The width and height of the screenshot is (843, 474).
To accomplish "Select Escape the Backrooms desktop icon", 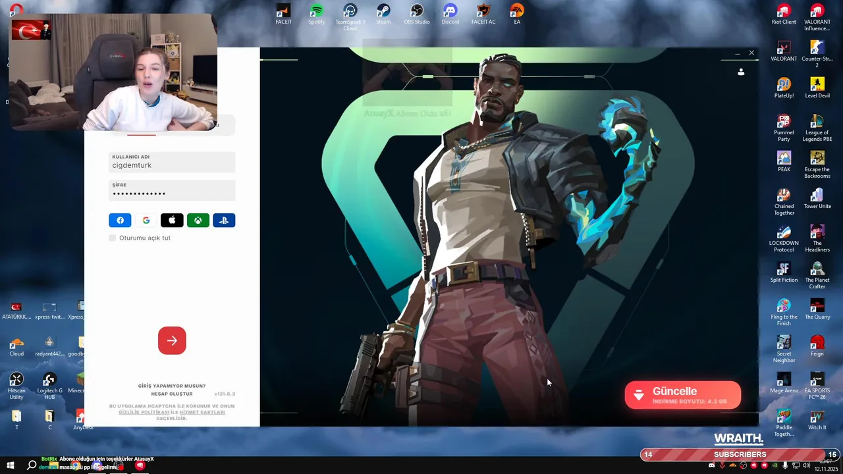I will coord(817,165).
